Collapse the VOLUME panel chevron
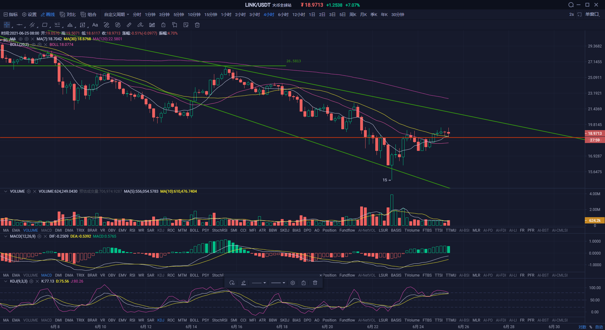 coord(5,191)
